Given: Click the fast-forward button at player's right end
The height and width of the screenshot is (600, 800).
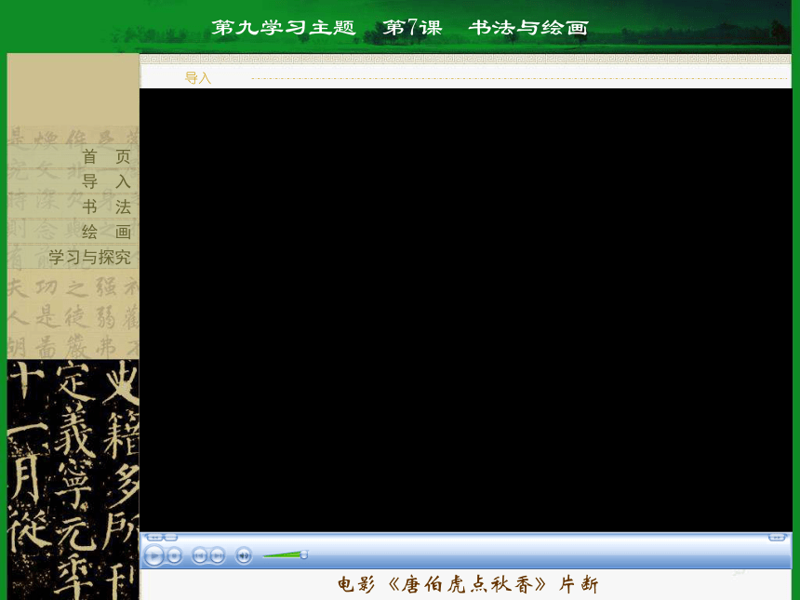Looking at the screenshot, I should click(777, 538).
